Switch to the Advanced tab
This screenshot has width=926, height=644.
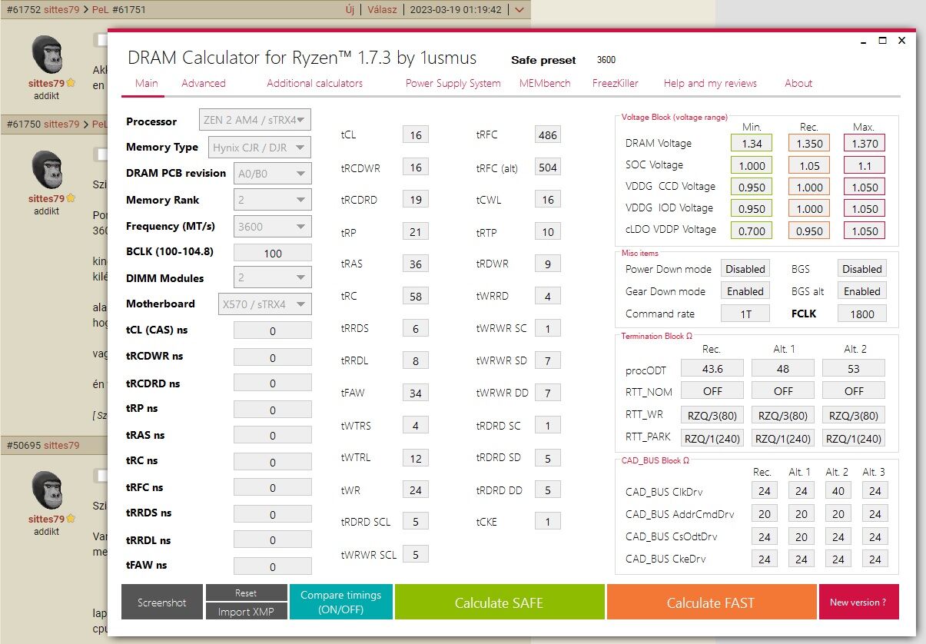pyautogui.click(x=204, y=83)
